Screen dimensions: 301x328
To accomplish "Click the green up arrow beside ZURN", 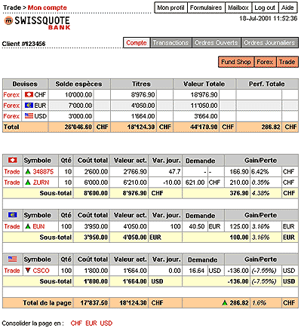I will coord(28,182).
